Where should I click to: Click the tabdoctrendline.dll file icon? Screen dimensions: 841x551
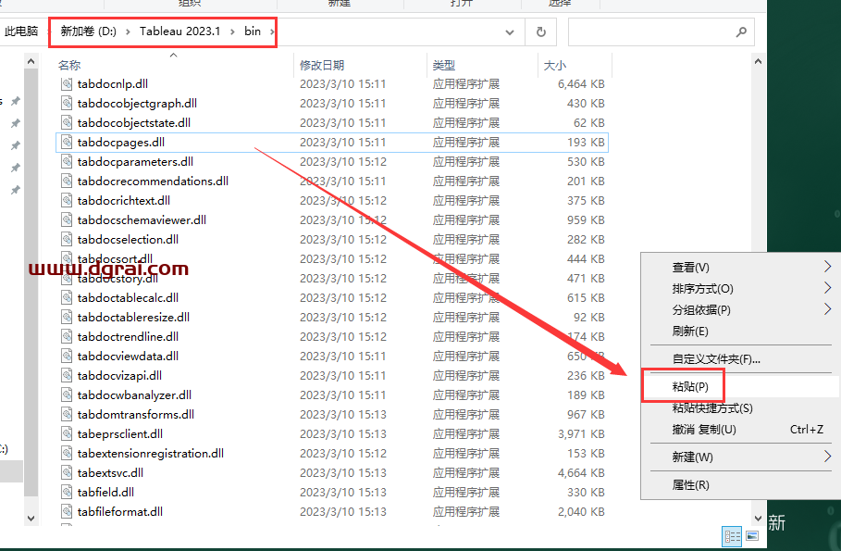[x=67, y=337]
